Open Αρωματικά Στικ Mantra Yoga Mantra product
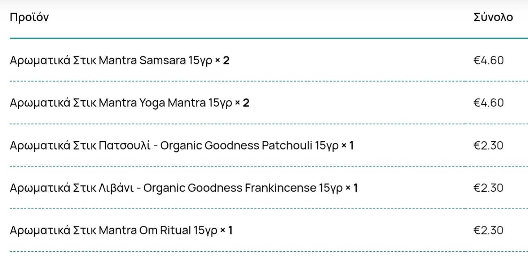Viewport: 528px width, 256px height. coord(121,103)
